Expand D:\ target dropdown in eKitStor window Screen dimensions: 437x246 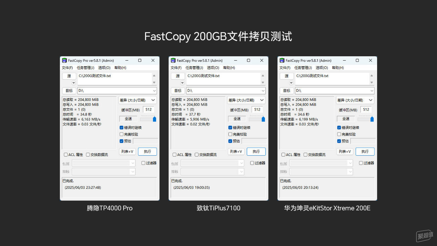(x=372, y=91)
